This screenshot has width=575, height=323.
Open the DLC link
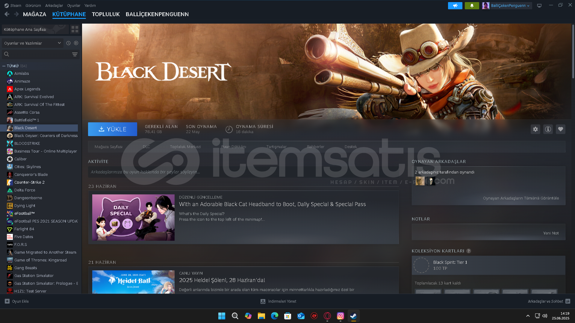pyautogui.click(x=146, y=147)
